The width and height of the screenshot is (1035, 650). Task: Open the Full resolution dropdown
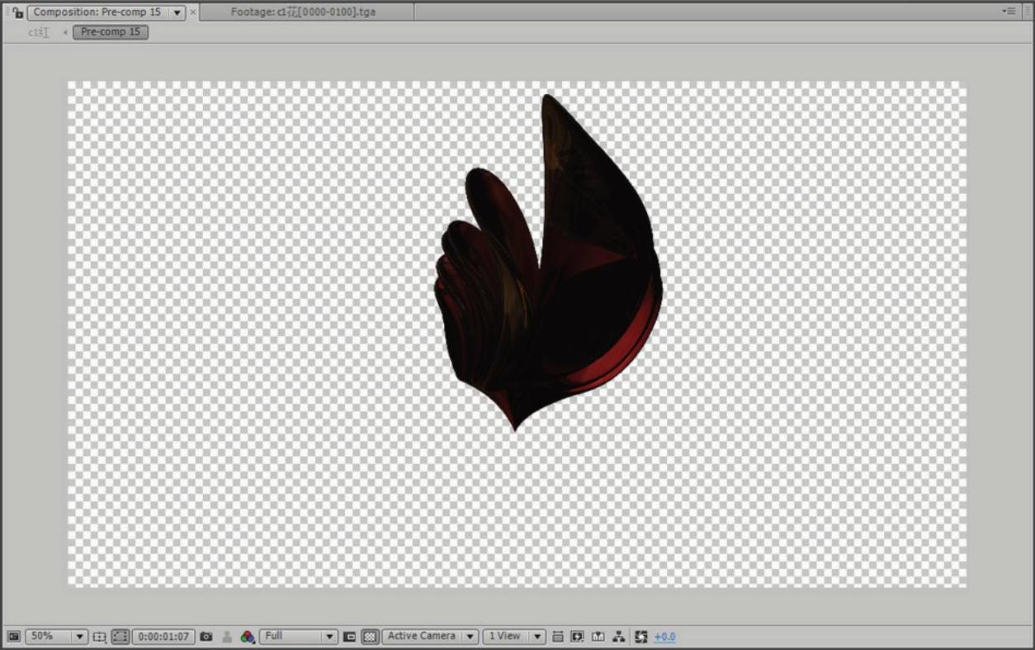(x=299, y=637)
